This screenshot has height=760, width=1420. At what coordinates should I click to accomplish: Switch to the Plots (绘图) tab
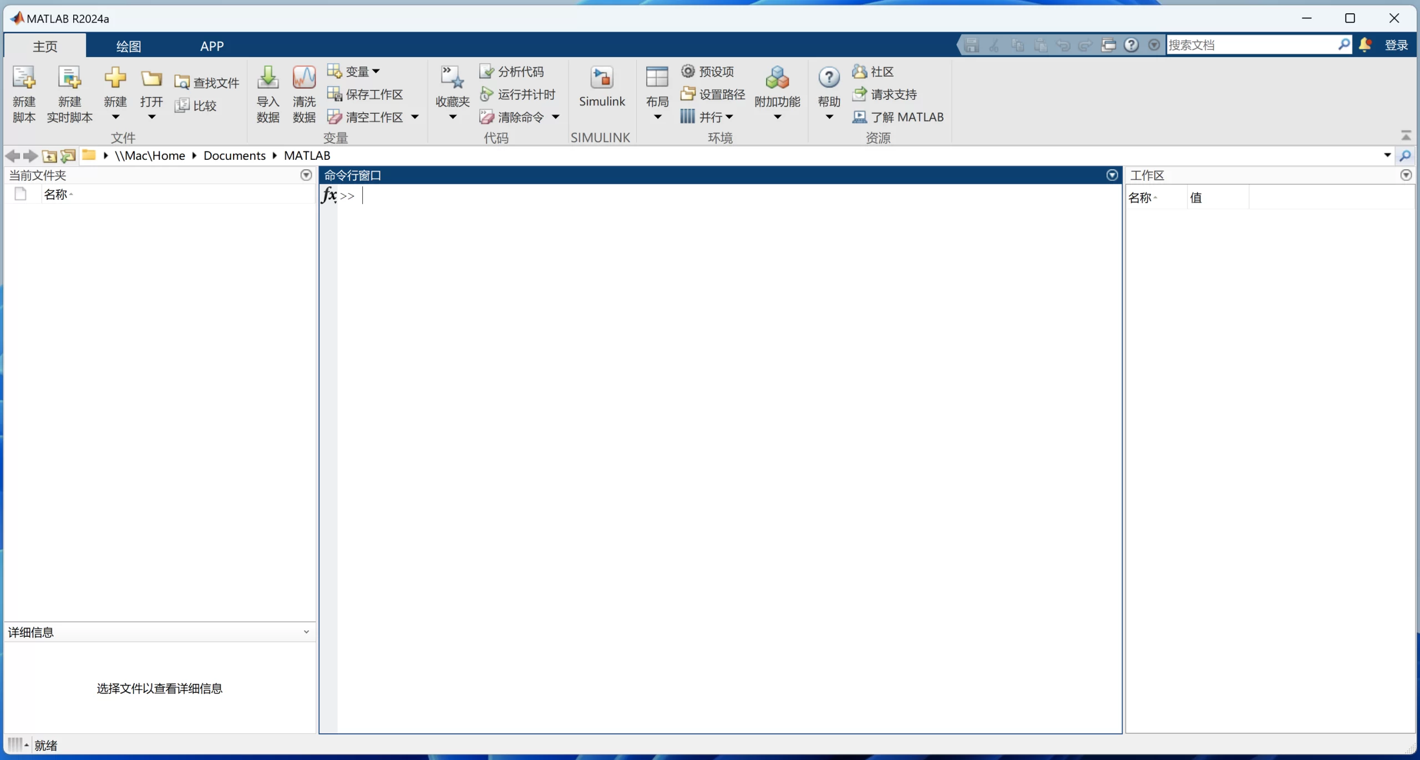pos(128,46)
